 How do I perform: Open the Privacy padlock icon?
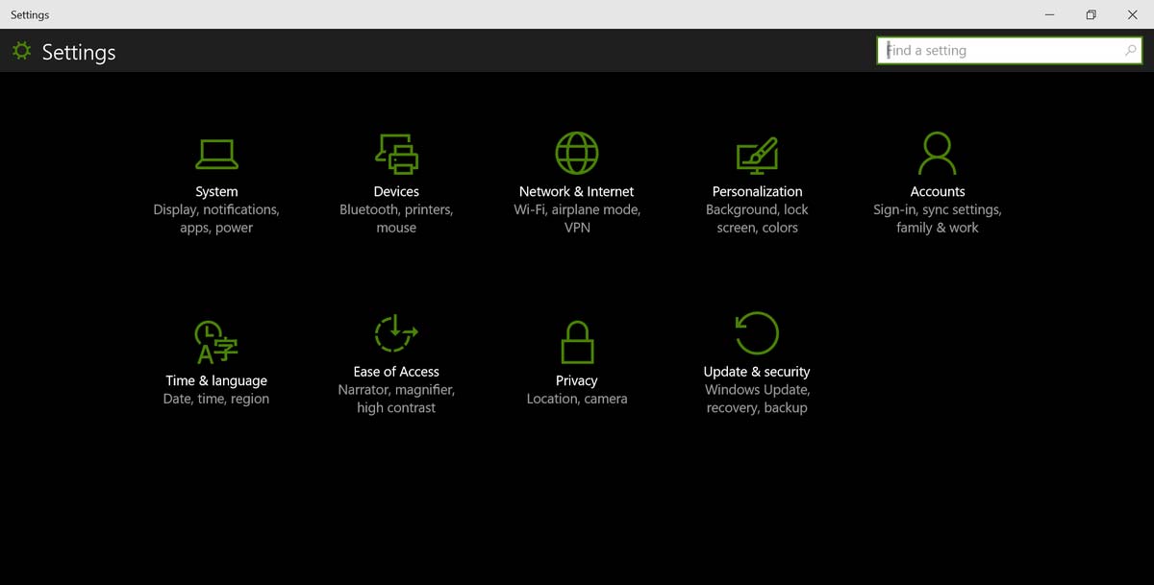pyautogui.click(x=577, y=342)
